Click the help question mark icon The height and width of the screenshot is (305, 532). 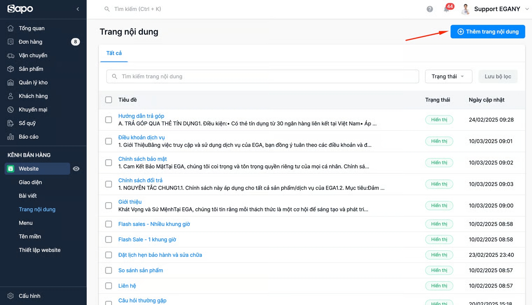pyautogui.click(x=430, y=9)
